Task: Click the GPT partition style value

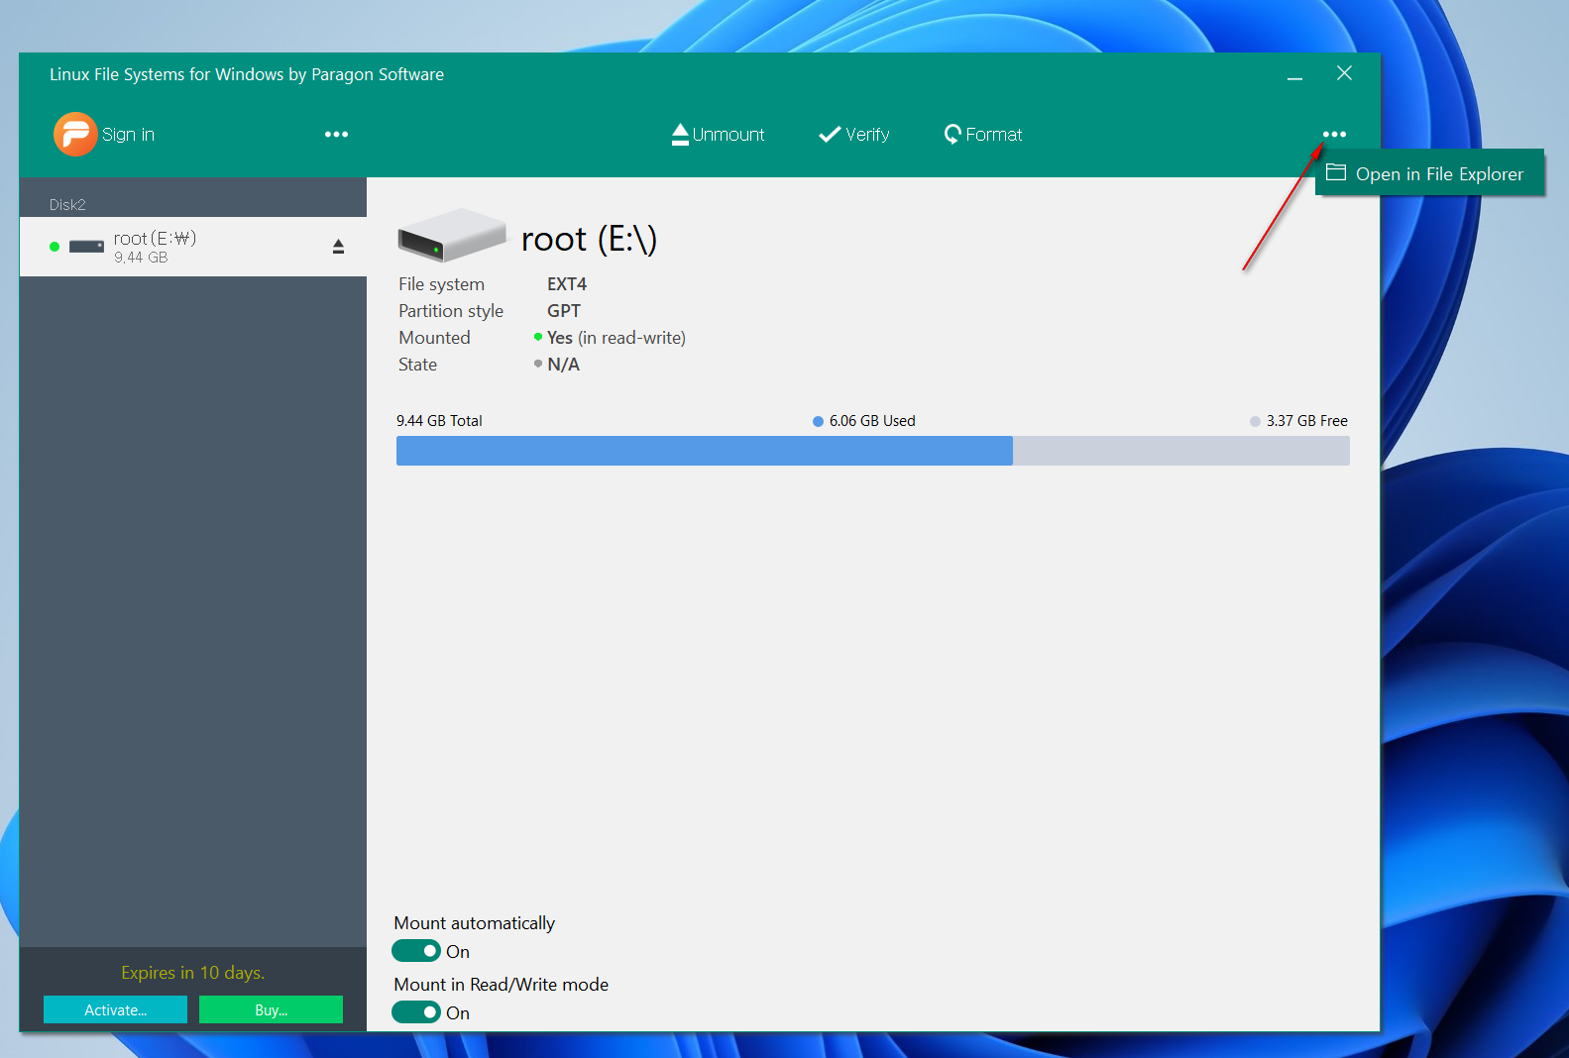Action: [564, 311]
